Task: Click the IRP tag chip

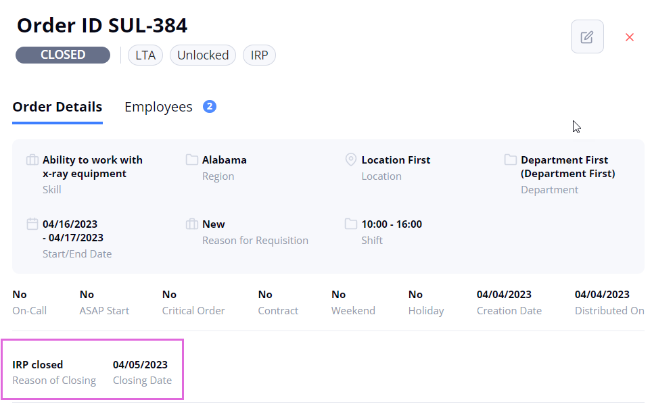Action: (x=259, y=55)
